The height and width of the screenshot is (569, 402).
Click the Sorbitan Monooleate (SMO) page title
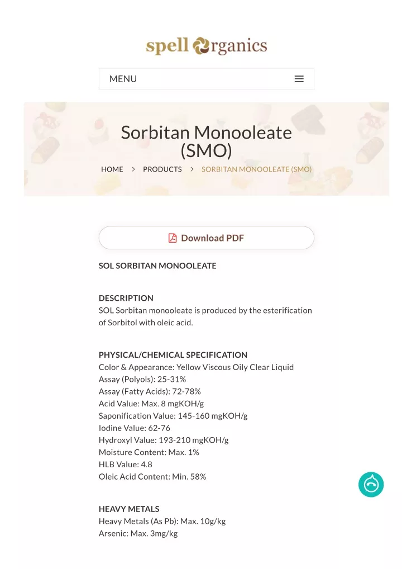coord(206,141)
